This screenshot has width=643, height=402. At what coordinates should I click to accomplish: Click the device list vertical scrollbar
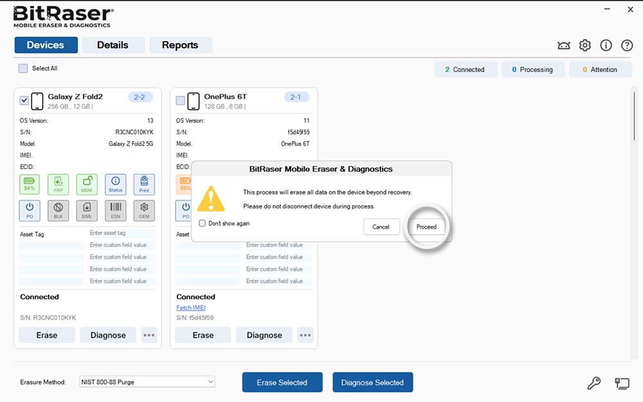point(634,115)
